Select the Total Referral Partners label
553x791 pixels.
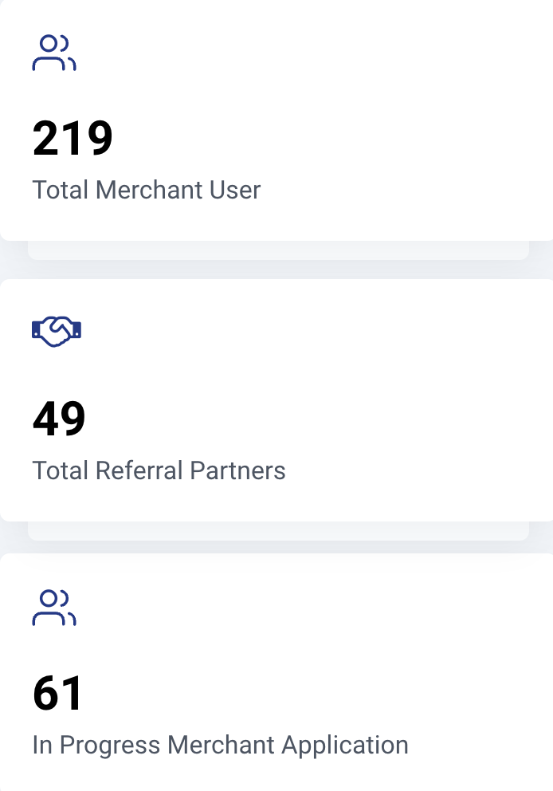(x=159, y=470)
